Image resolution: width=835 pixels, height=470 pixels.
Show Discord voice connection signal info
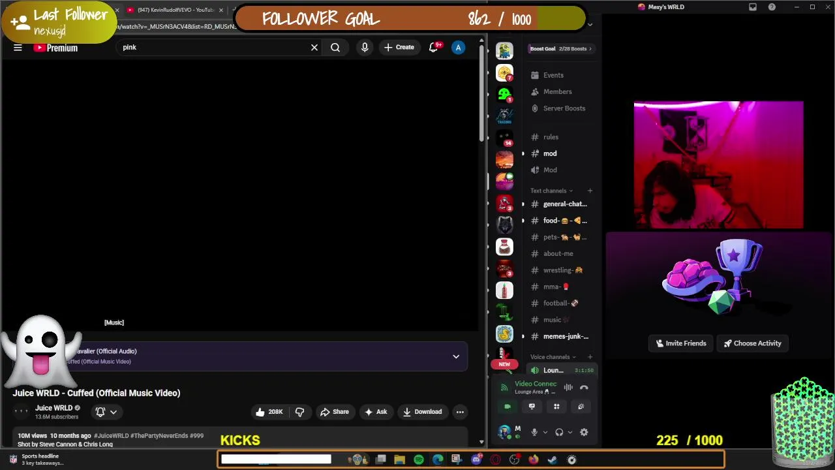point(504,388)
